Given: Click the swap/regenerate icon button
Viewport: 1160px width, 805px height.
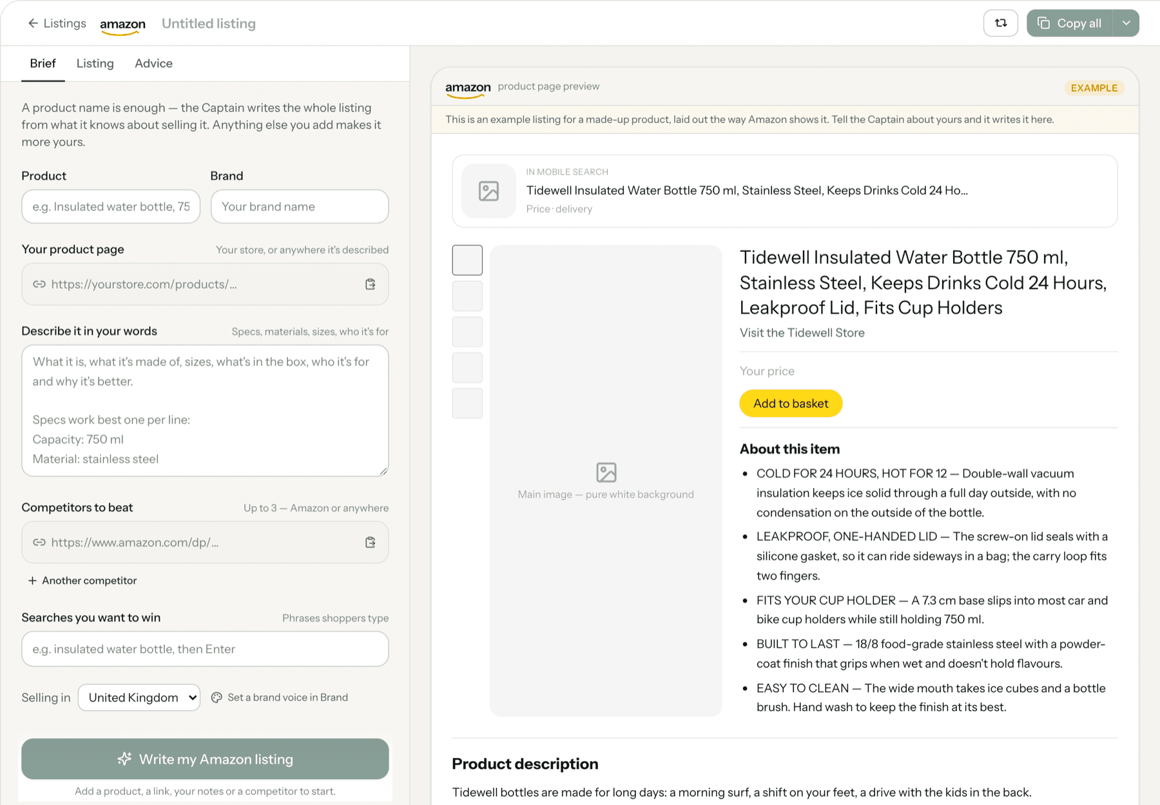Looking at the screenshot, I should tap(1000, 23).
